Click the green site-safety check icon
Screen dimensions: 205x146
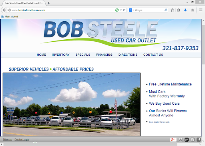tap(117, 10)
